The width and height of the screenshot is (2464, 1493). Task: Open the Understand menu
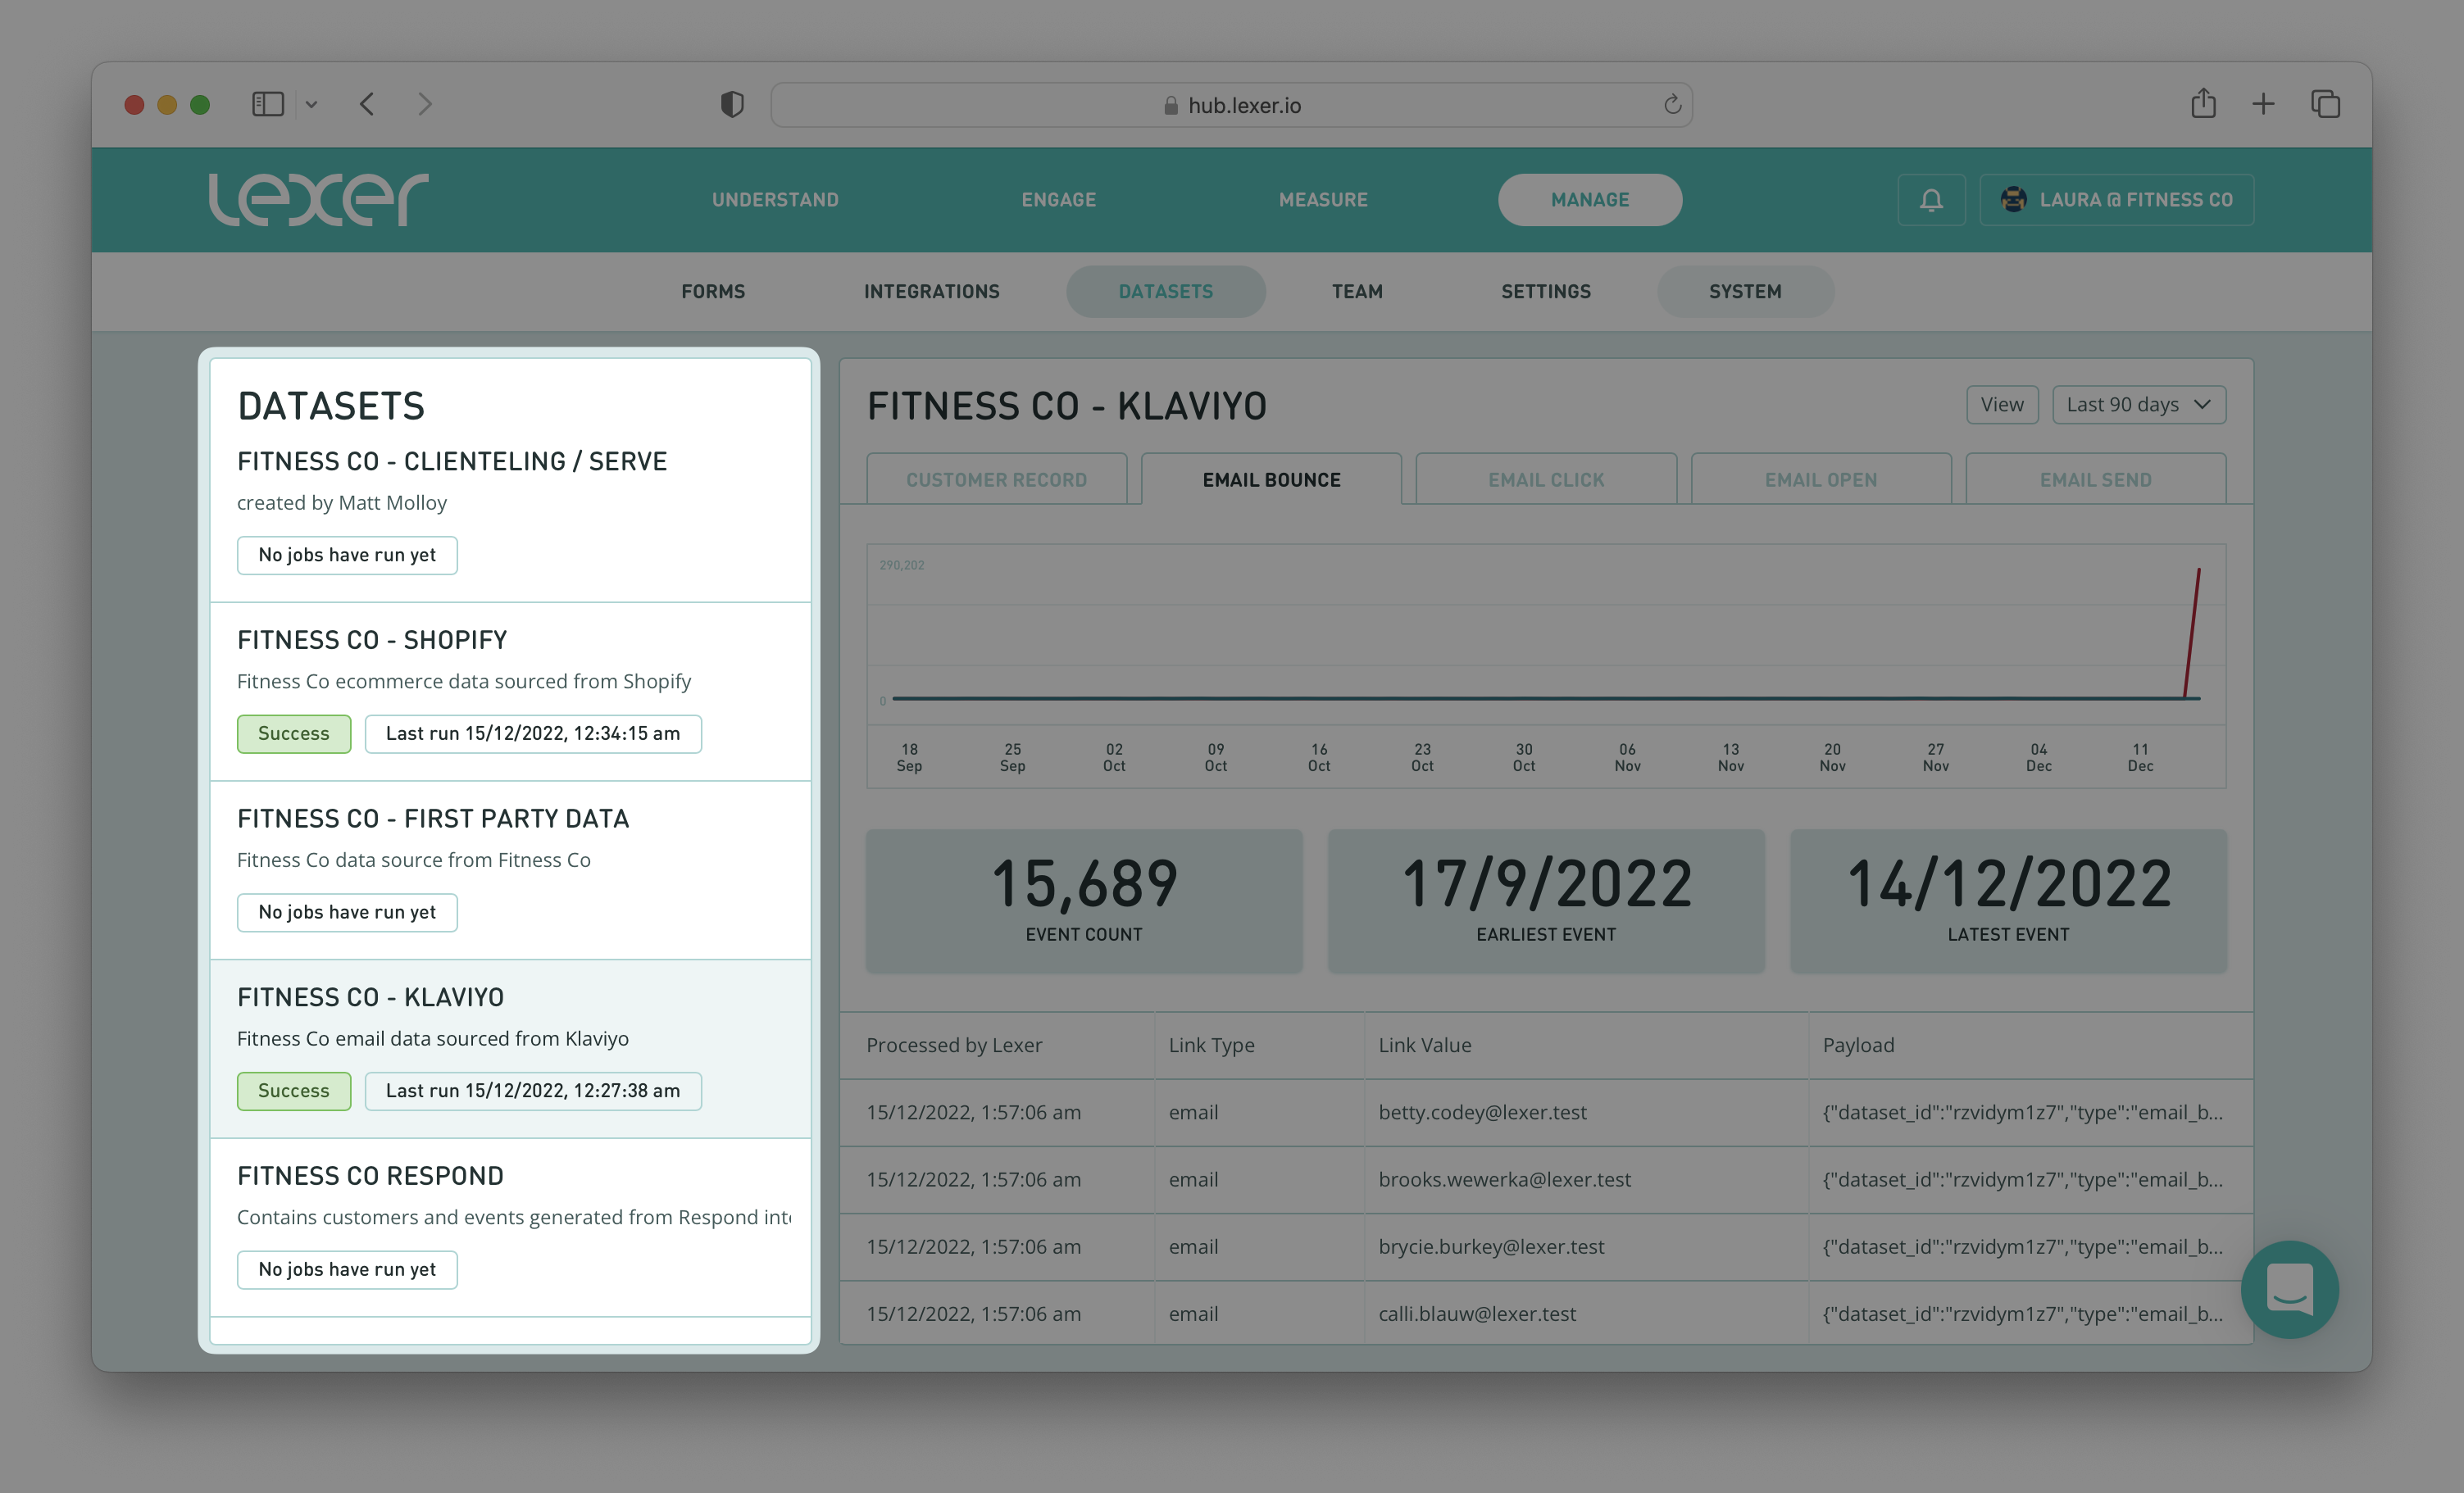click(x=775, y=200)
